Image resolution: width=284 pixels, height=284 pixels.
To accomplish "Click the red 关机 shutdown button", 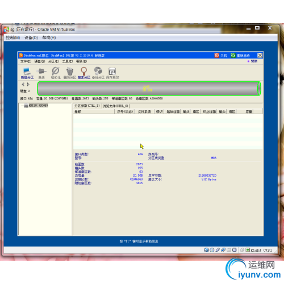I will (x=220, y=55).
